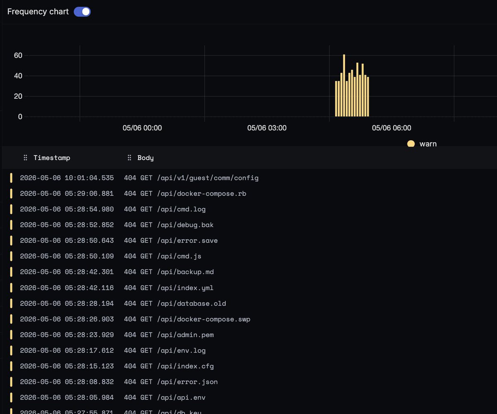
Task: Open log row /api/error.save
Action: pyautogui.click(x=248, y=241)
